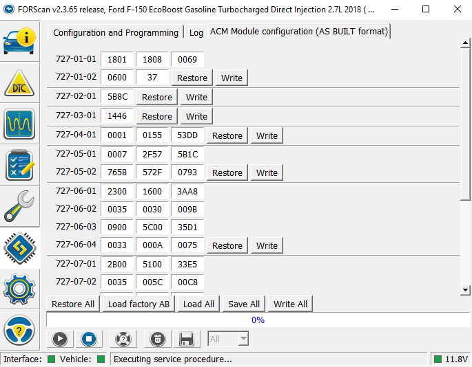The width and height of the screenshot is (472, 367).
Task: Select ACM Module configuration tab
Action: point(299,31)
